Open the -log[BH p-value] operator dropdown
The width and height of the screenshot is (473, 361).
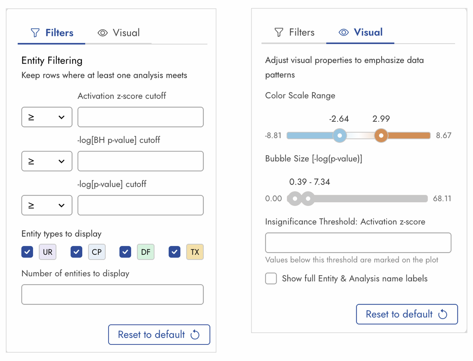tap(47, 161)
